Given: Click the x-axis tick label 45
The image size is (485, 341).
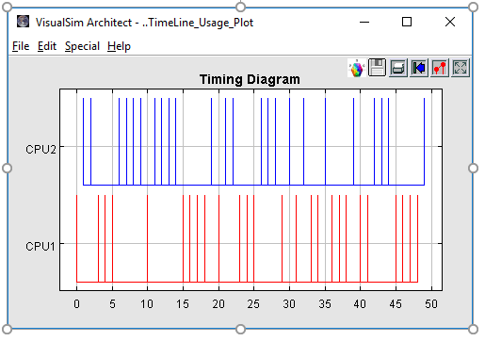Looking at the screenshot, I should 396,303.
